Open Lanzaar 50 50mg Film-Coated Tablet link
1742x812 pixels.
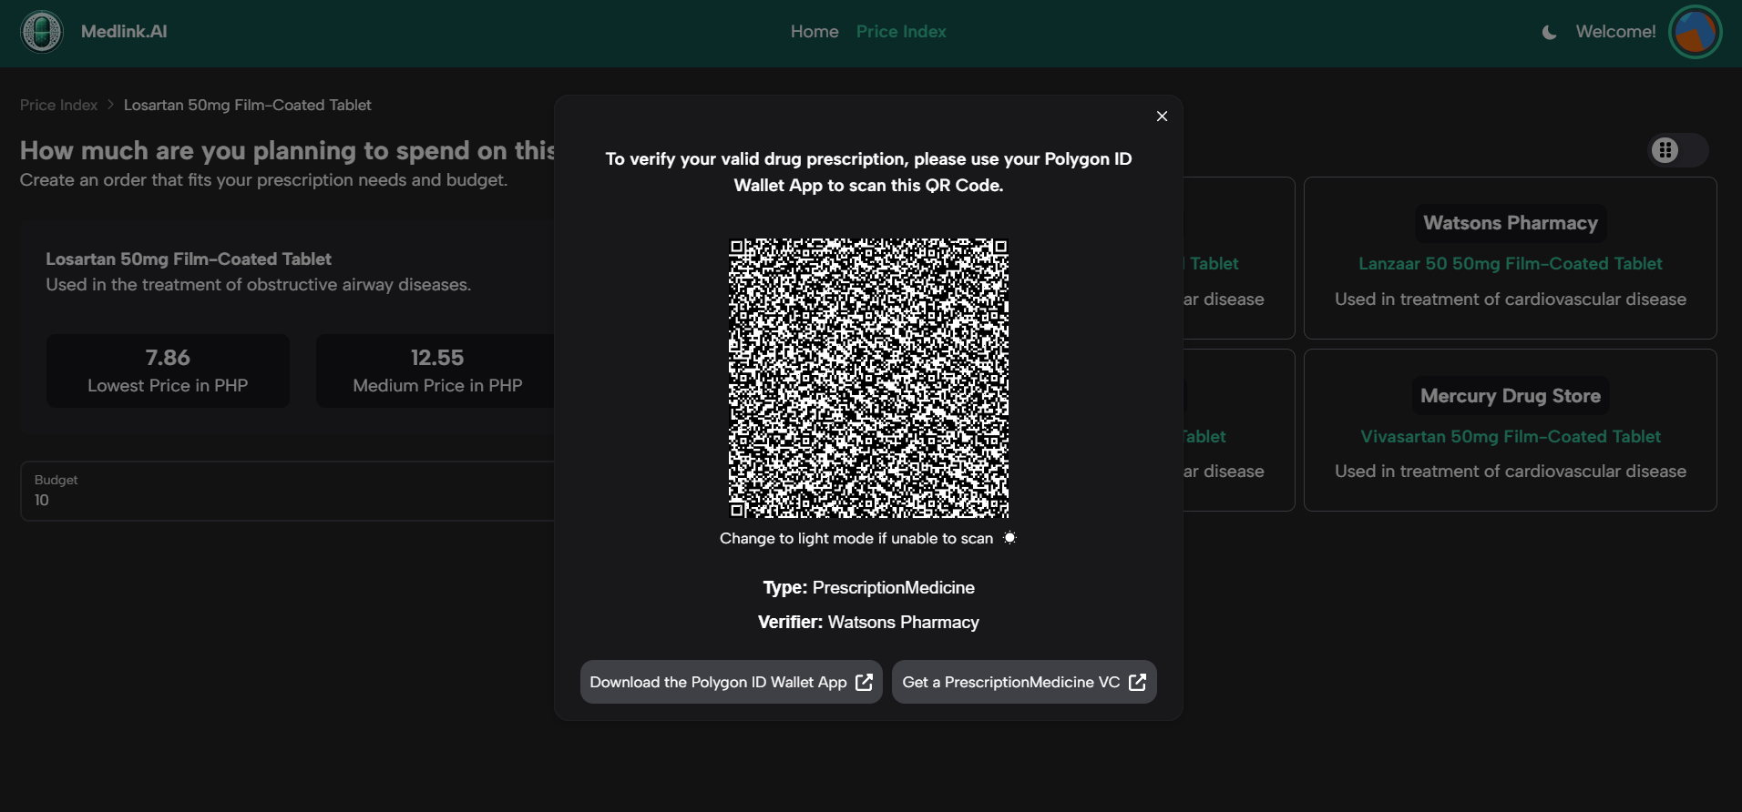tap(1511, 263)
